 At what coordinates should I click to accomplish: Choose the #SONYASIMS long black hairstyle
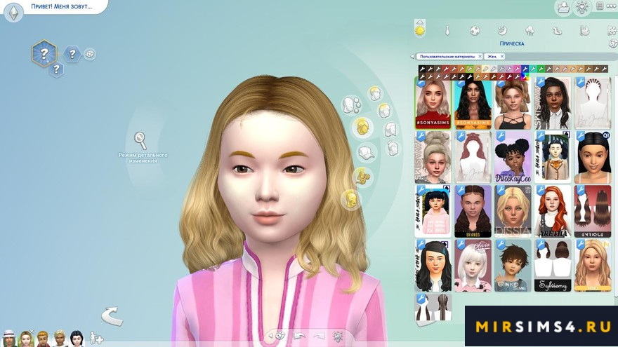(x=473, y=103)
